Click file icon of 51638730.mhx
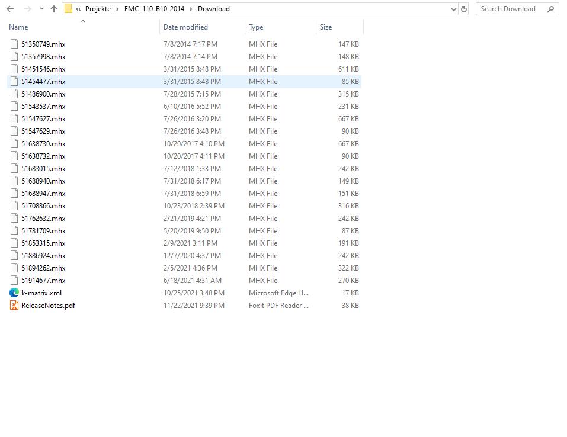 (14, 143)
